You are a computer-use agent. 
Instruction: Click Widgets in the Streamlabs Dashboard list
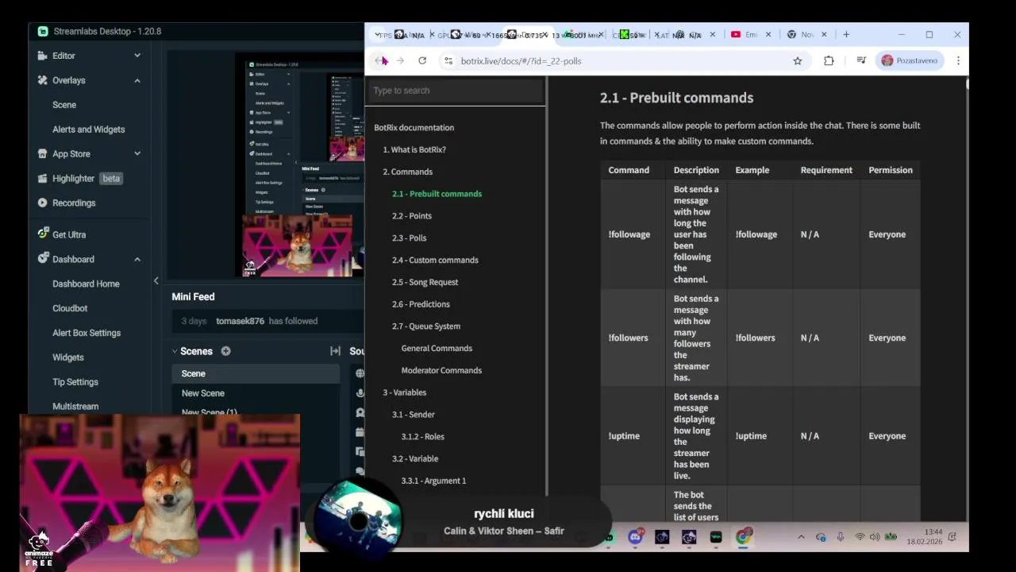point(68,357)
